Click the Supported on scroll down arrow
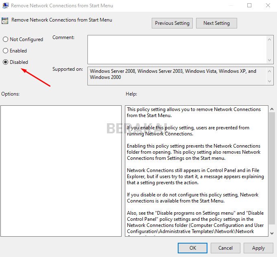The image size is (277, 257). pos(269,81)
